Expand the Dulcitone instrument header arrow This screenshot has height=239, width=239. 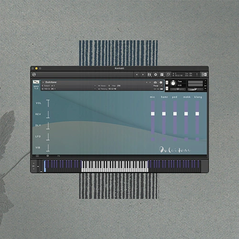[x=43, y=82]
